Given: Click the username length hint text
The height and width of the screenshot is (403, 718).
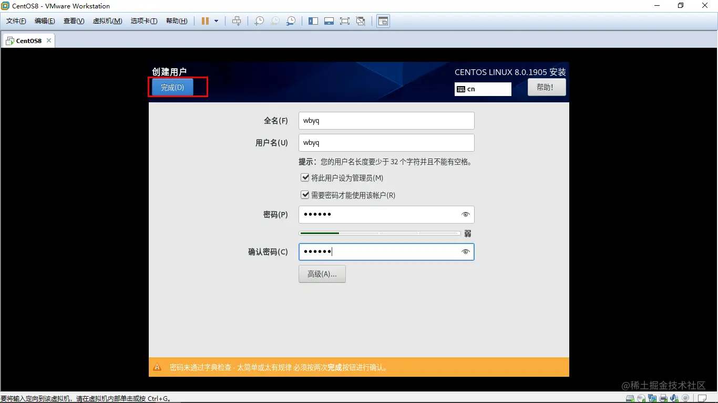Looking at the screenshot, I should coord(385,162).
